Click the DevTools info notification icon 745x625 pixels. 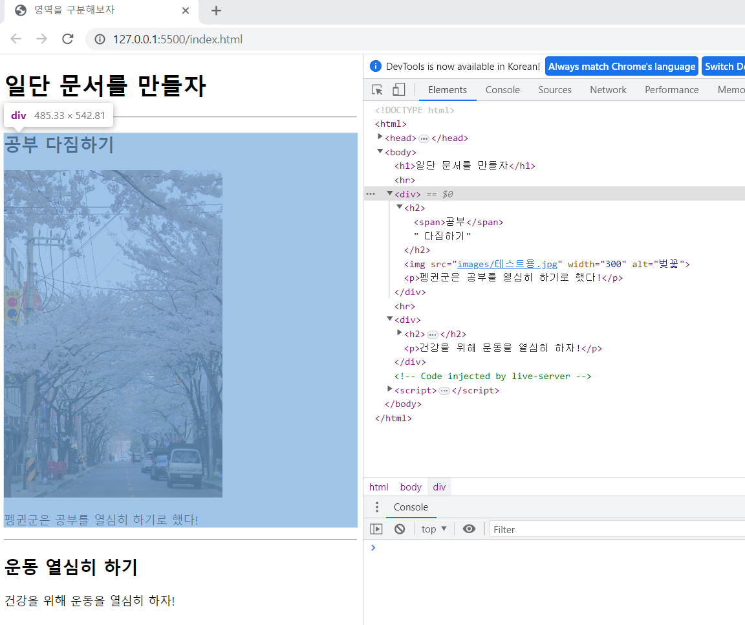pos(375,66)
